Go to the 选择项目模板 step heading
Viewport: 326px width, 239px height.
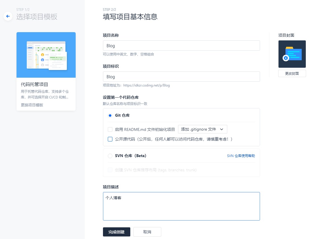coord(37,17)
